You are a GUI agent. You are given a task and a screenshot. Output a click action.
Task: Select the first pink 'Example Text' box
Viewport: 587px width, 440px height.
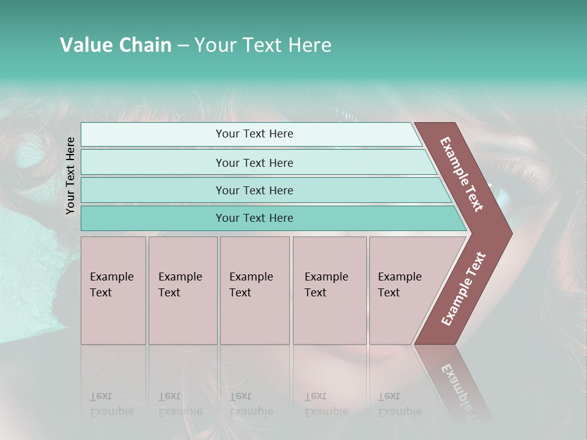tap(114, 290)
